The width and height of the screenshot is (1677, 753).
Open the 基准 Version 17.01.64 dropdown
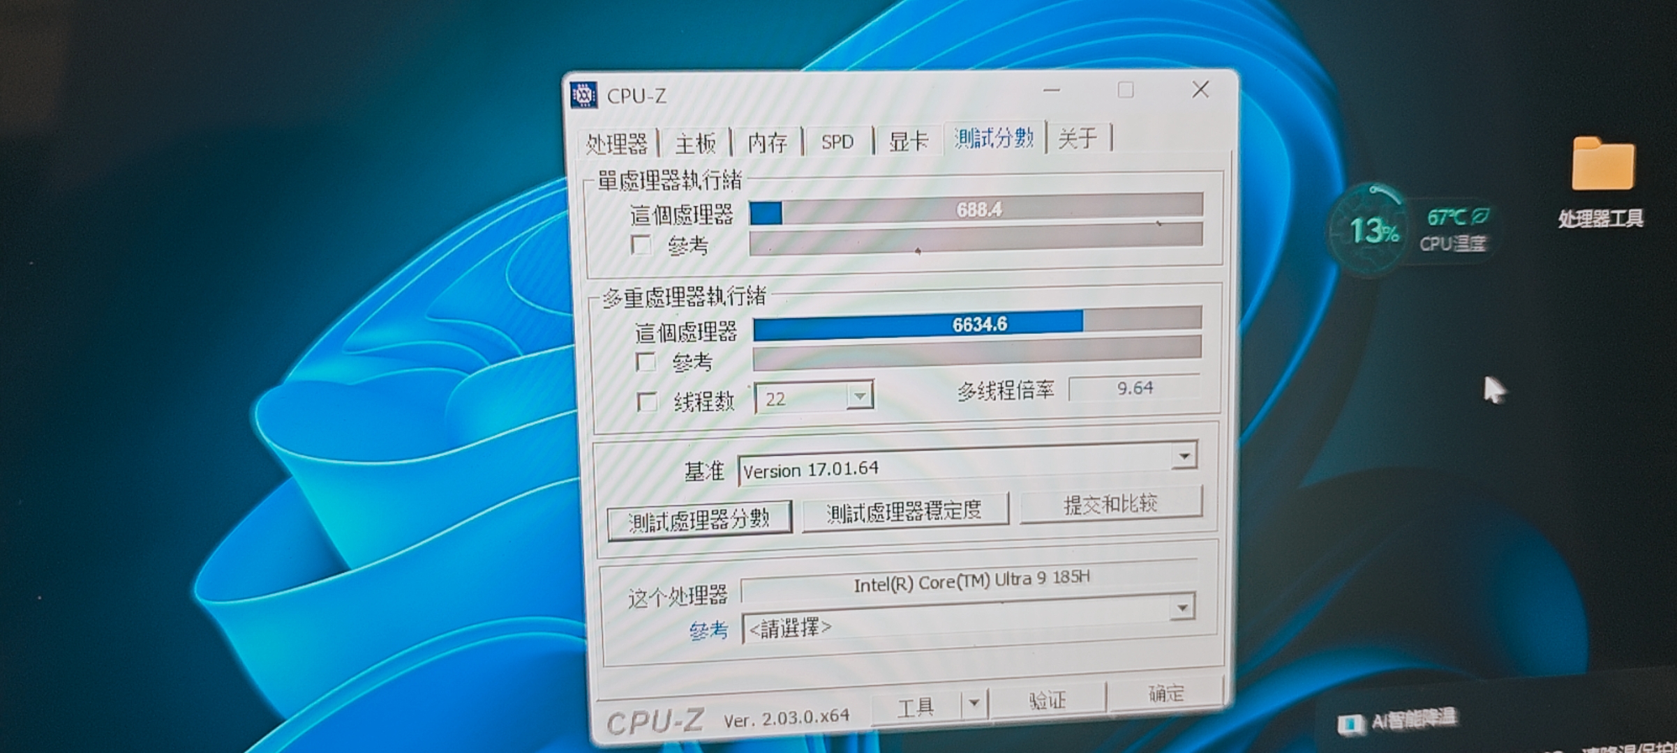[1184, 456]
